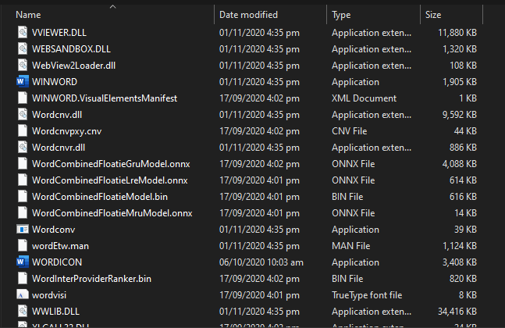Select the Wordcnvr.dll file name
This screenshot has height=328, width=505.
(59, 148)
